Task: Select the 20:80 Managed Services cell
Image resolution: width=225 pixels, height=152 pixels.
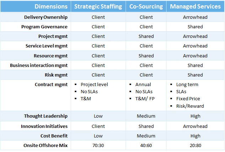Action: click(195, 145)
